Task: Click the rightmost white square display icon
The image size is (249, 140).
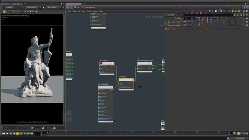Action: [247, 11]
